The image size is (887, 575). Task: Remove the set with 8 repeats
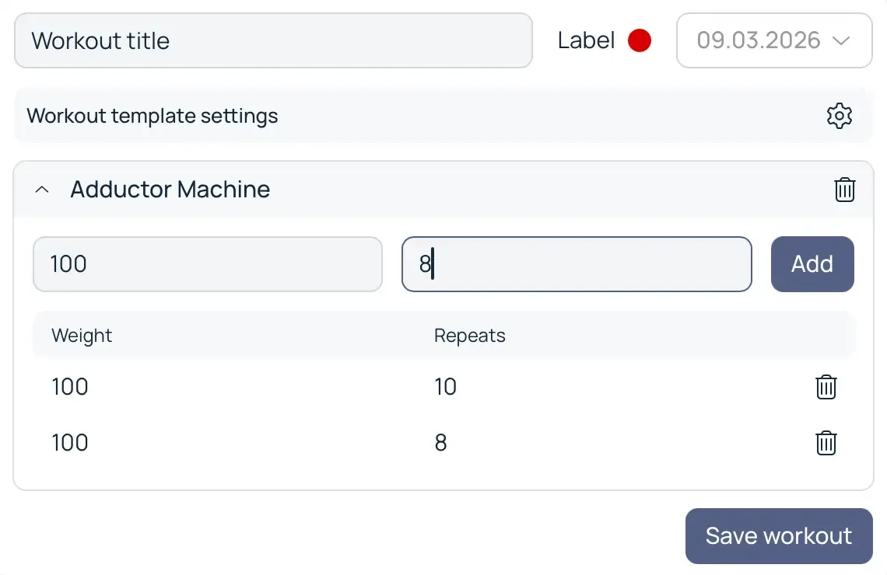pyautogui.click(x=826, y=443)
